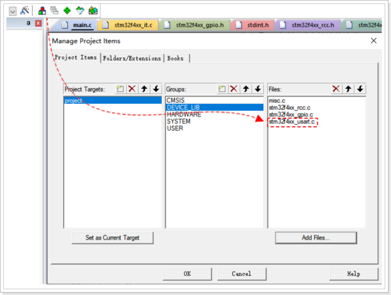Cancel the Manage Project Items dialog
The width and height of the screenshot is (391, 295).
tap(242, 274)
